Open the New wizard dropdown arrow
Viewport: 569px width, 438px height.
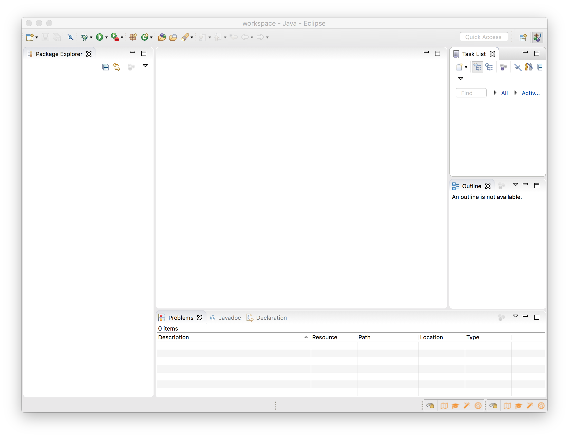[x=37, y=38]
